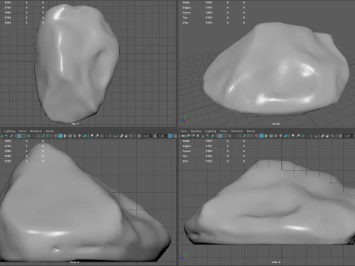Click Exposure value field in front panel toolbar

coord(146,136)
